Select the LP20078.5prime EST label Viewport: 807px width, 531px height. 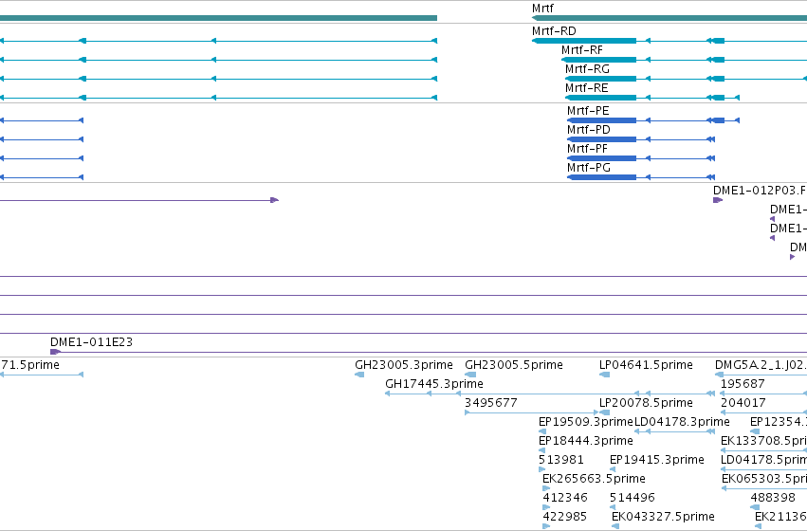646,403
